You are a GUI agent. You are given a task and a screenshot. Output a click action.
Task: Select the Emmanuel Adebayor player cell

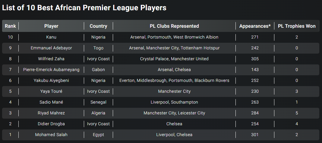(x=51, y=48)
